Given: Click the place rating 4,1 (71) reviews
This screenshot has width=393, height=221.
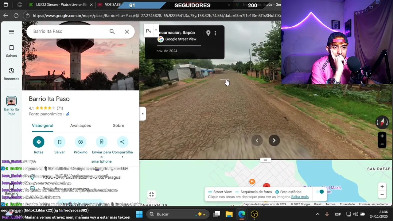Looking at the screenshot, I should click(46, 108).
